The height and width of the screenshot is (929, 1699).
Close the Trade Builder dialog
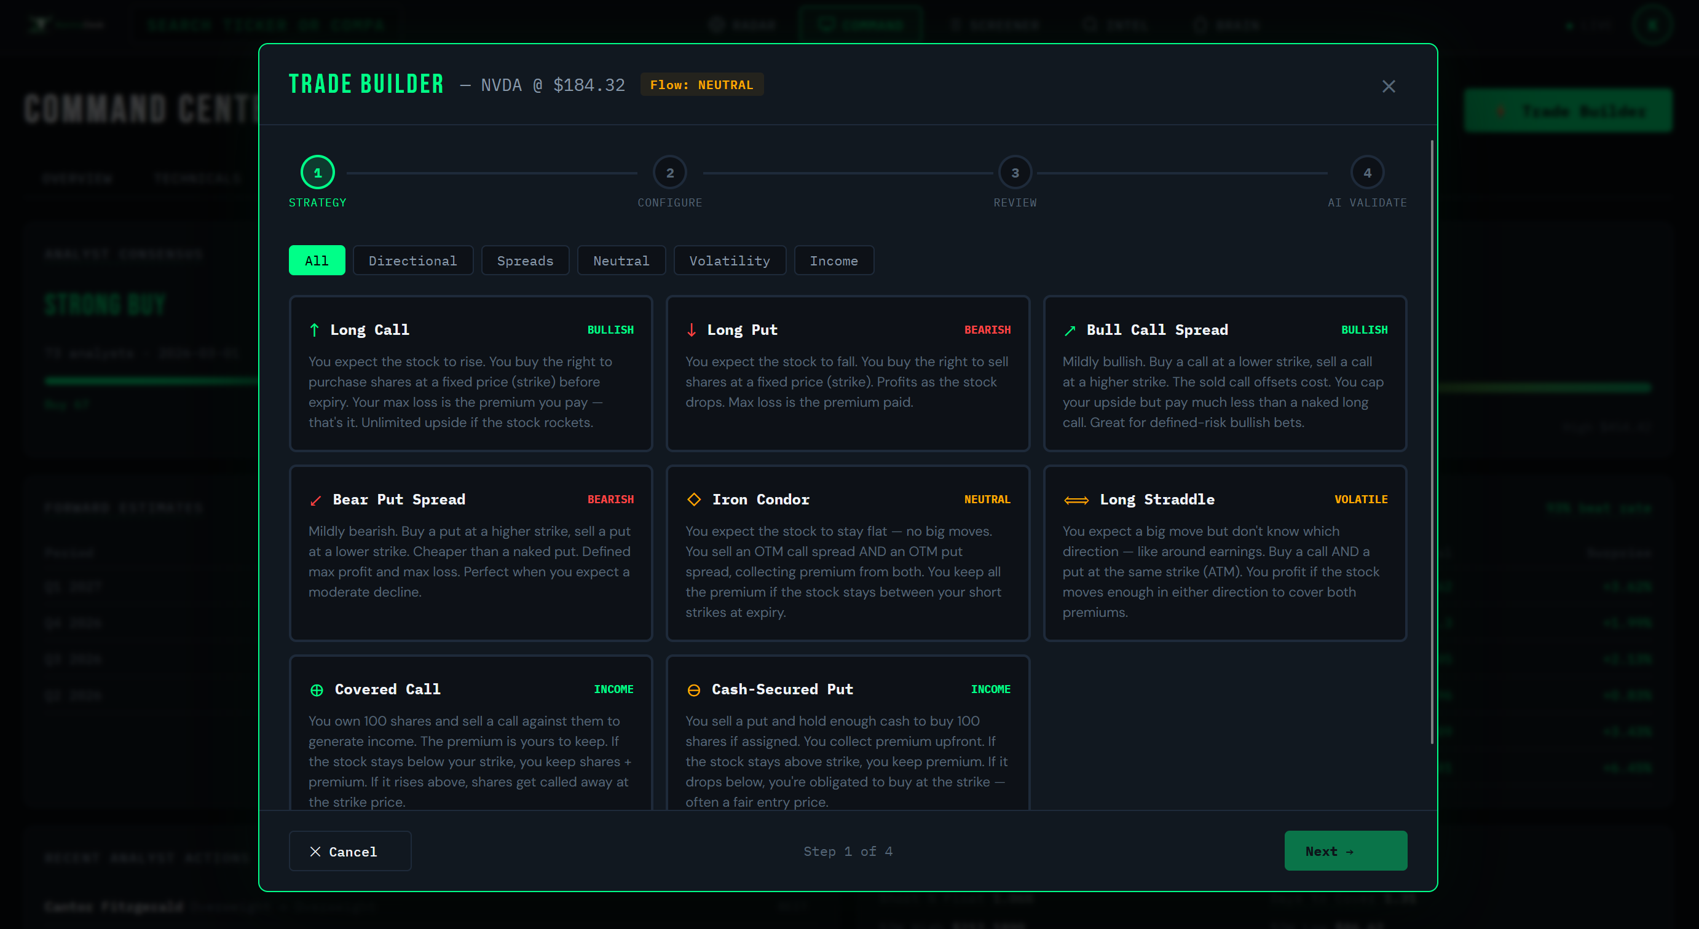1389,87
